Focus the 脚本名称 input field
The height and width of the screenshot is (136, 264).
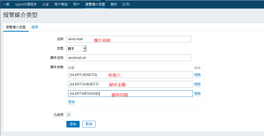click(129, 58)
